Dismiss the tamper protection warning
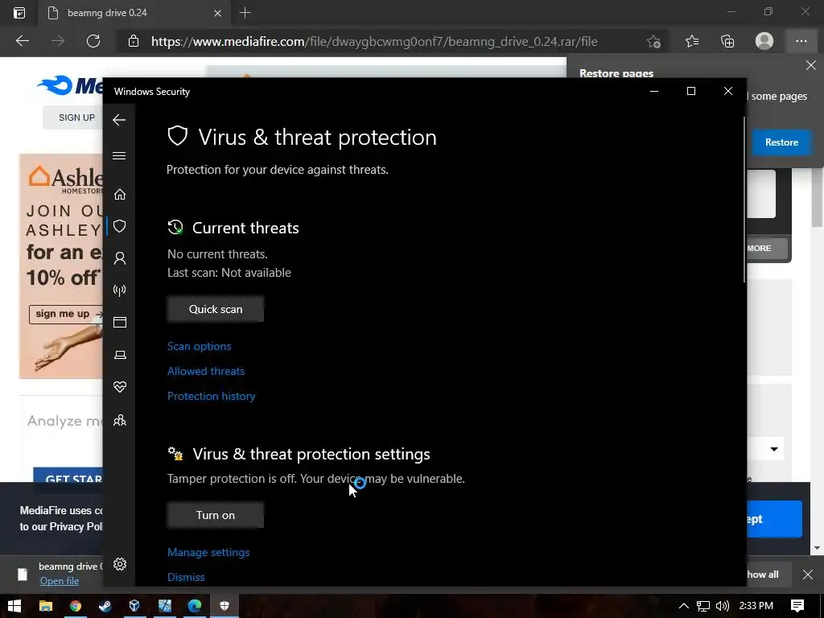 186,577
